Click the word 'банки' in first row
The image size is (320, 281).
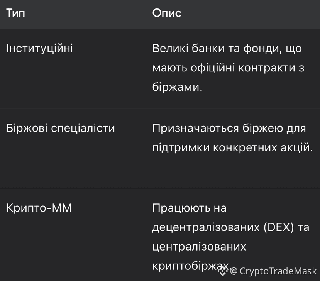point(208,49)
